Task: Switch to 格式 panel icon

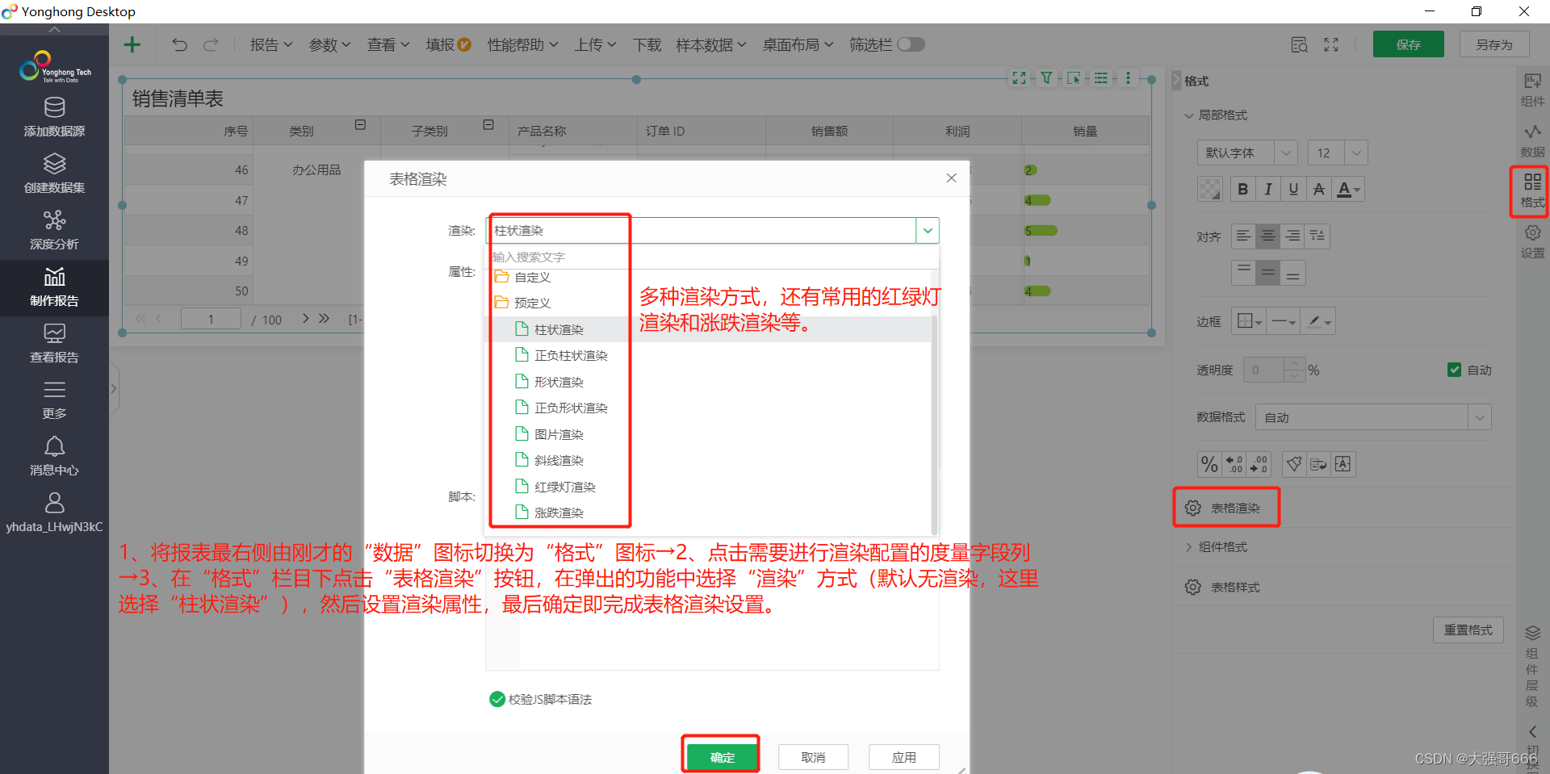Action: click(1532, 190)
